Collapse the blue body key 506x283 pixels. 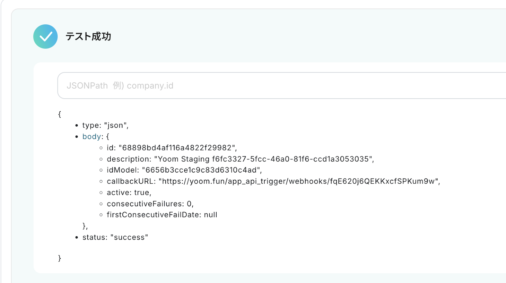(92, 137)
